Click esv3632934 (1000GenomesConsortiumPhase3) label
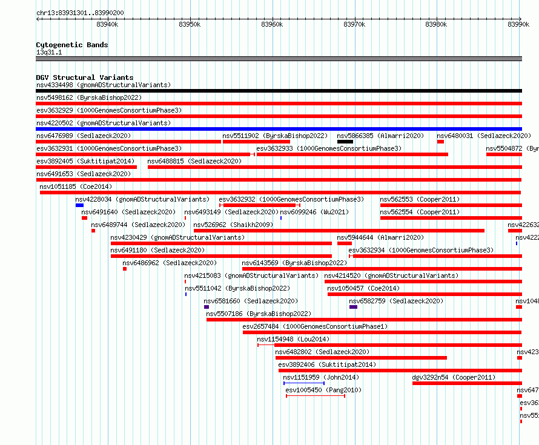The height and width of the screenshot is (445, 539). coord(421,250)
